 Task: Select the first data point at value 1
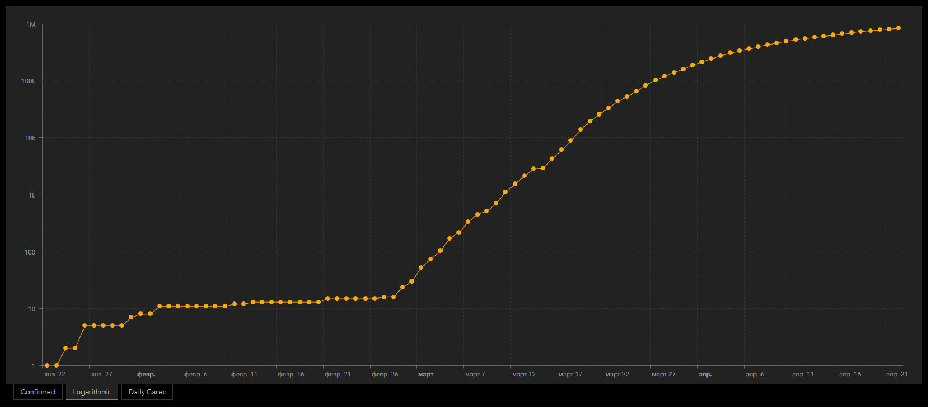tap(47, 365)
